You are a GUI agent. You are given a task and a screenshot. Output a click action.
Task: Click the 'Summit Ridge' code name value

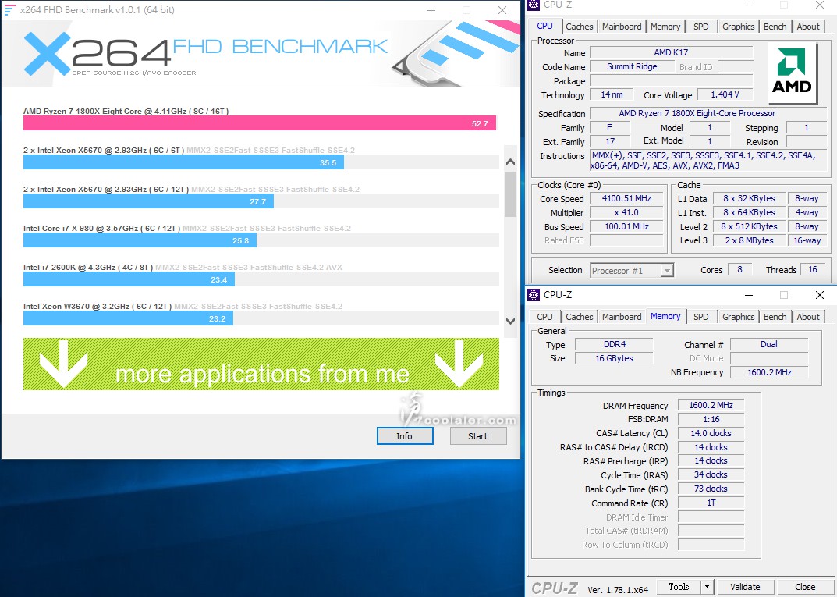tap(632, 67)
